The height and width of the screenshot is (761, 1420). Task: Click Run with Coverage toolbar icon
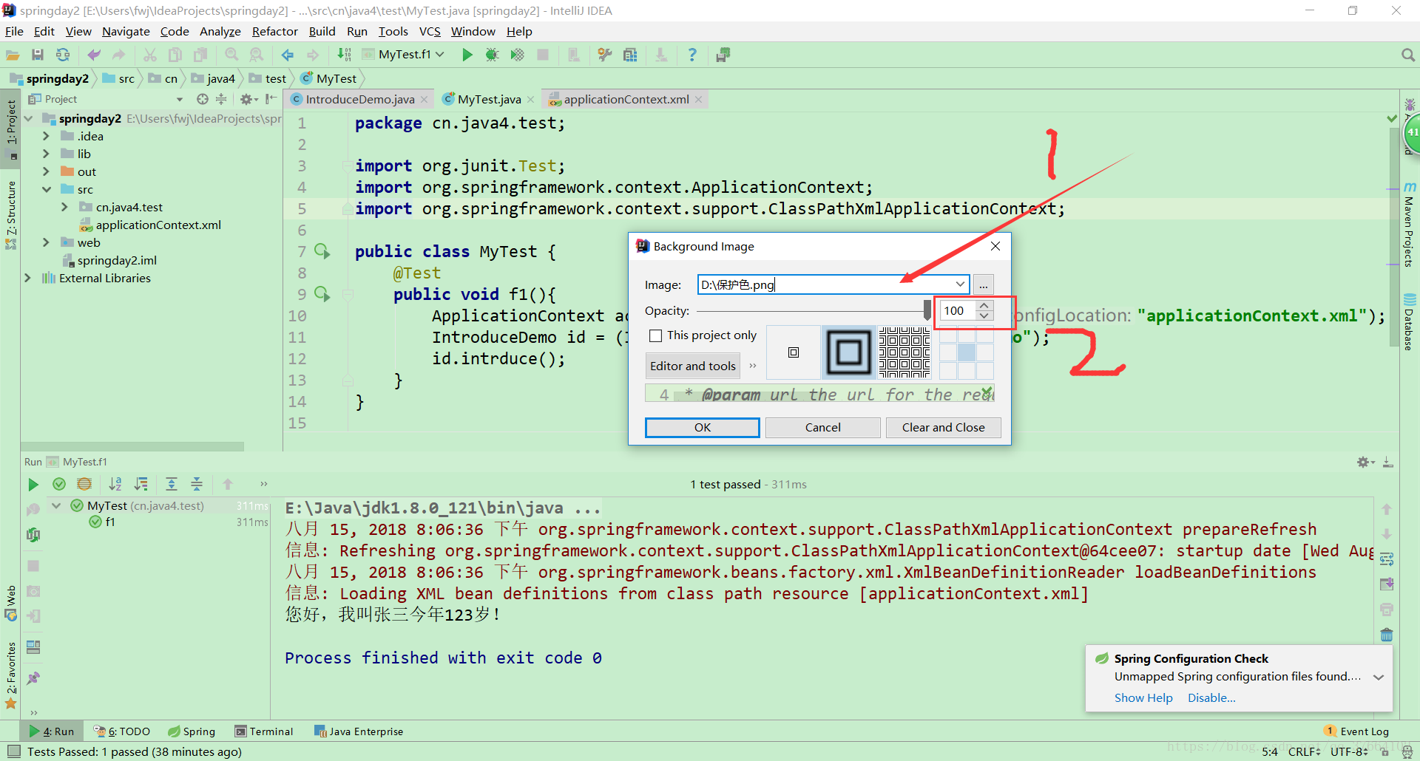tap(518, 55)
